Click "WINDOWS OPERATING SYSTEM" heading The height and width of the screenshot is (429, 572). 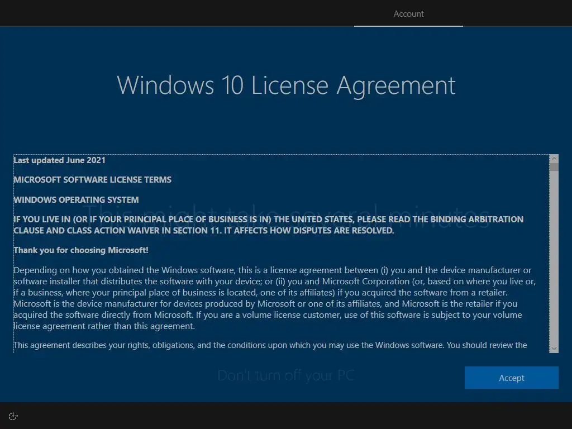coord(76,199)
